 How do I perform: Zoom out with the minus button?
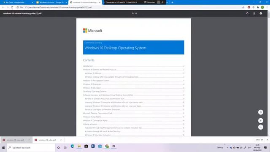(x=261, y=127)
